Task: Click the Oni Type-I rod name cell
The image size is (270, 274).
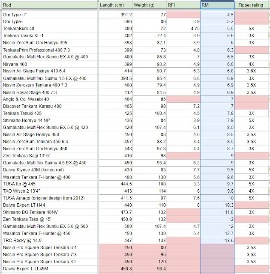Action: coord(49,22)
